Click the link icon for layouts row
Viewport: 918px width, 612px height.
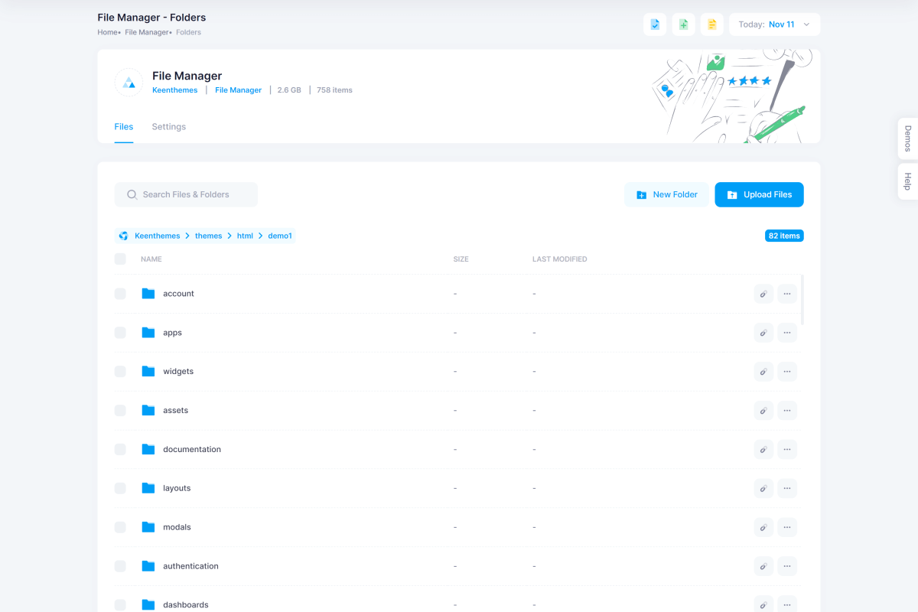click(763, 488)
